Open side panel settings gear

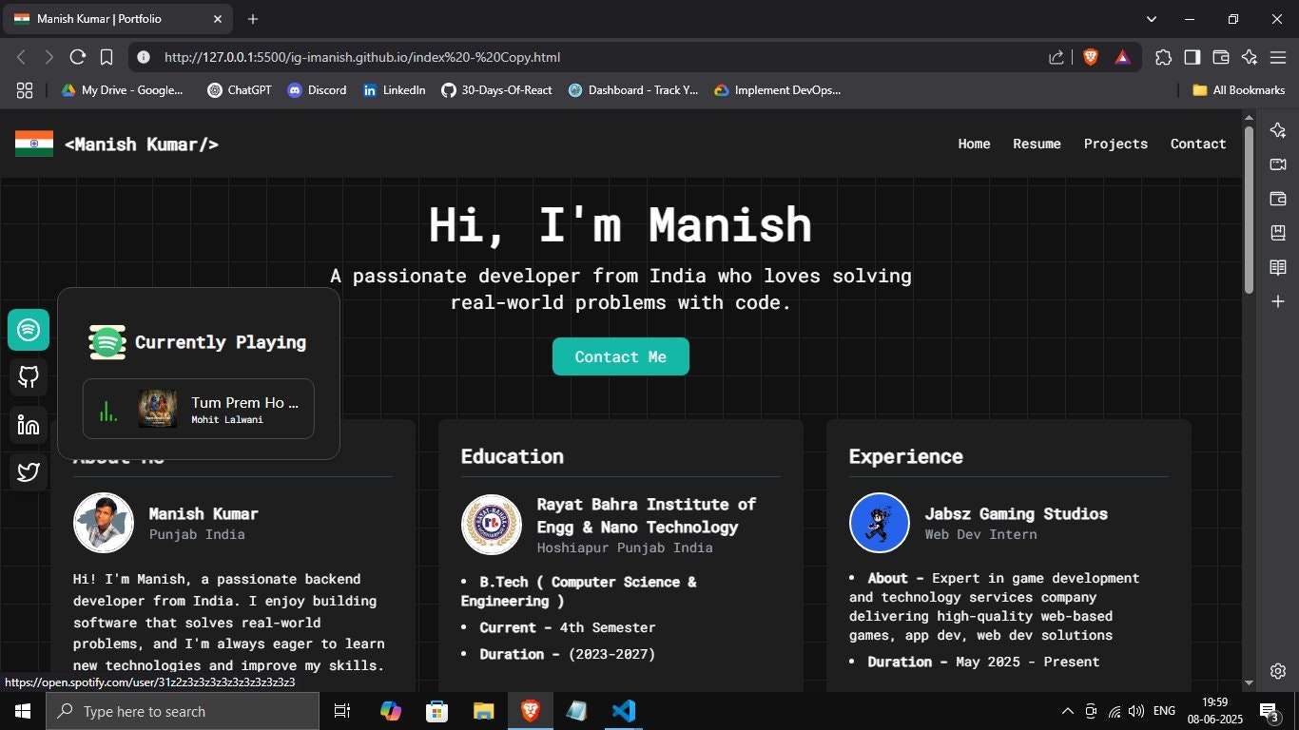point(1278,671)
